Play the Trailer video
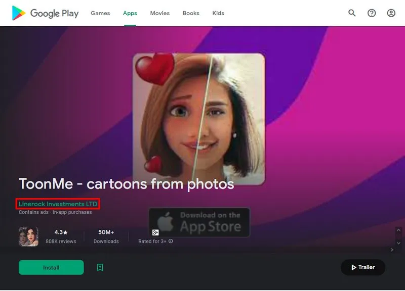The width and height of the screenshot is (405, 291). pyautogui.click(x=363, y=267)
